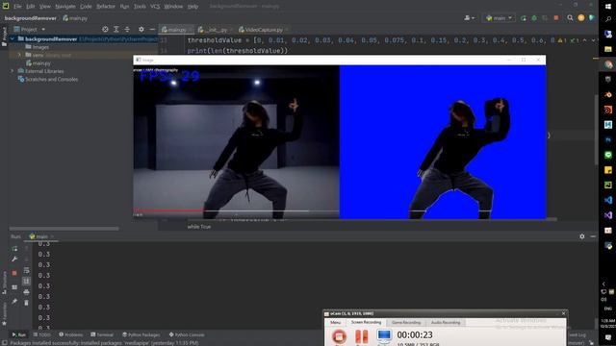Switch to Game Recording tab in oCam
The width and height of the screenshot is (616, 346).
pos(406,323)
